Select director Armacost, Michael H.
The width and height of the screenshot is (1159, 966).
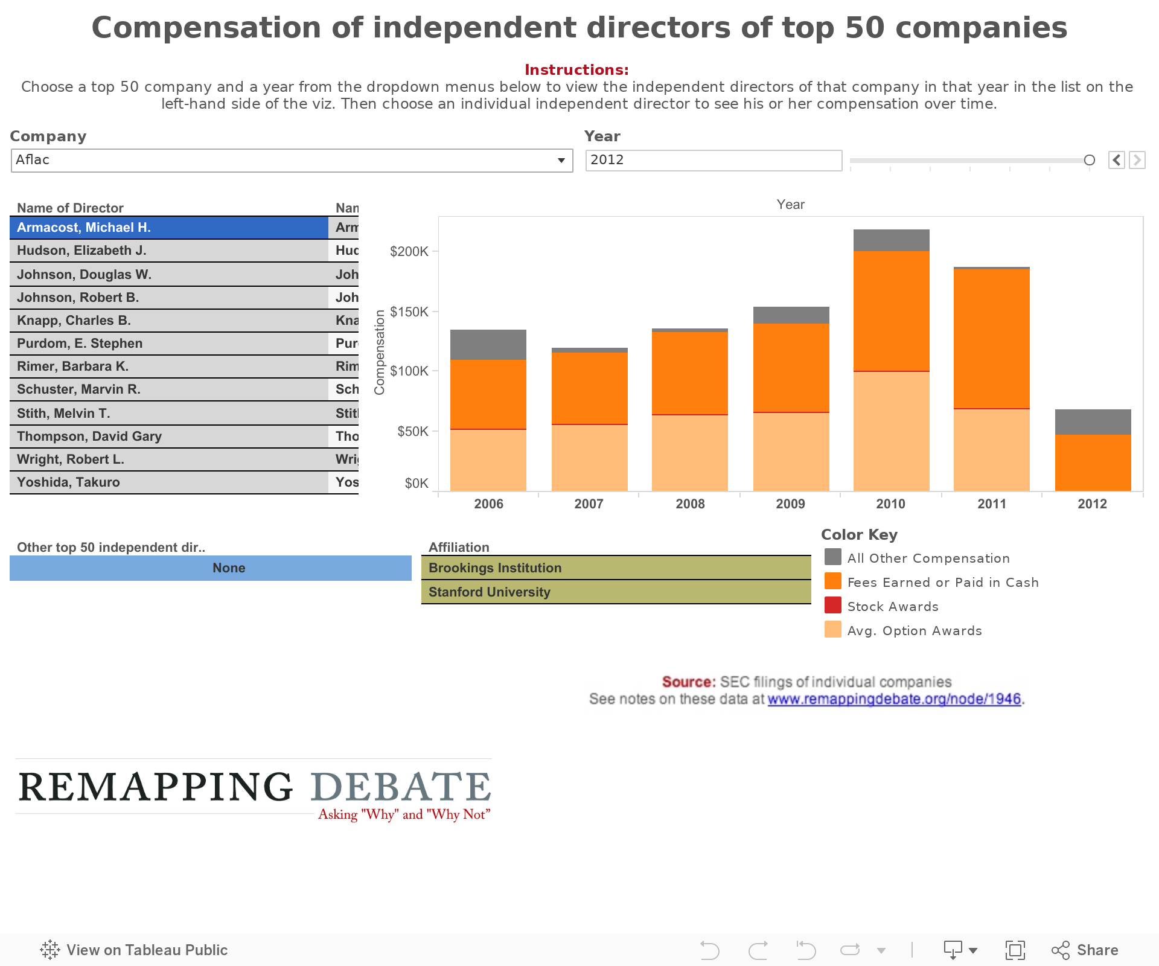tap(169, 228)
